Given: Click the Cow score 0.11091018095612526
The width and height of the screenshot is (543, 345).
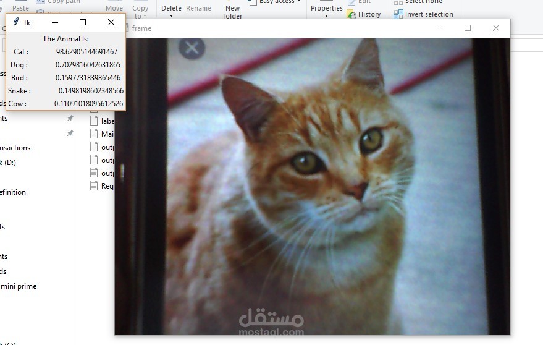Looking at the screenshot, I should (x=89, y=104).
